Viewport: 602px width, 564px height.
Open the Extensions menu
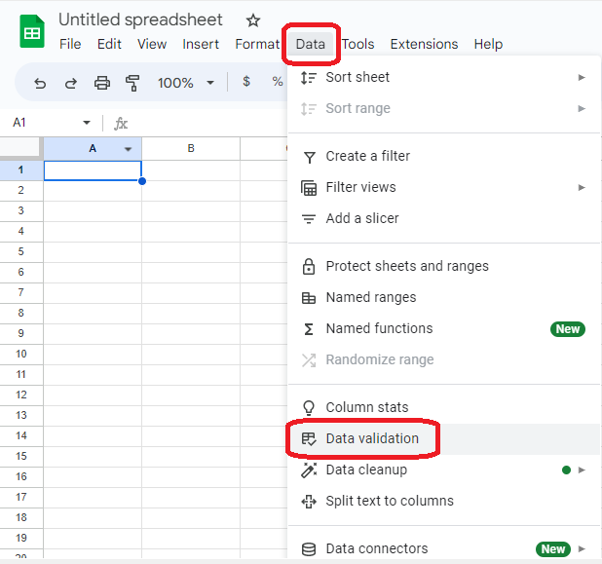pyautogui.click(x=425, y=44)
